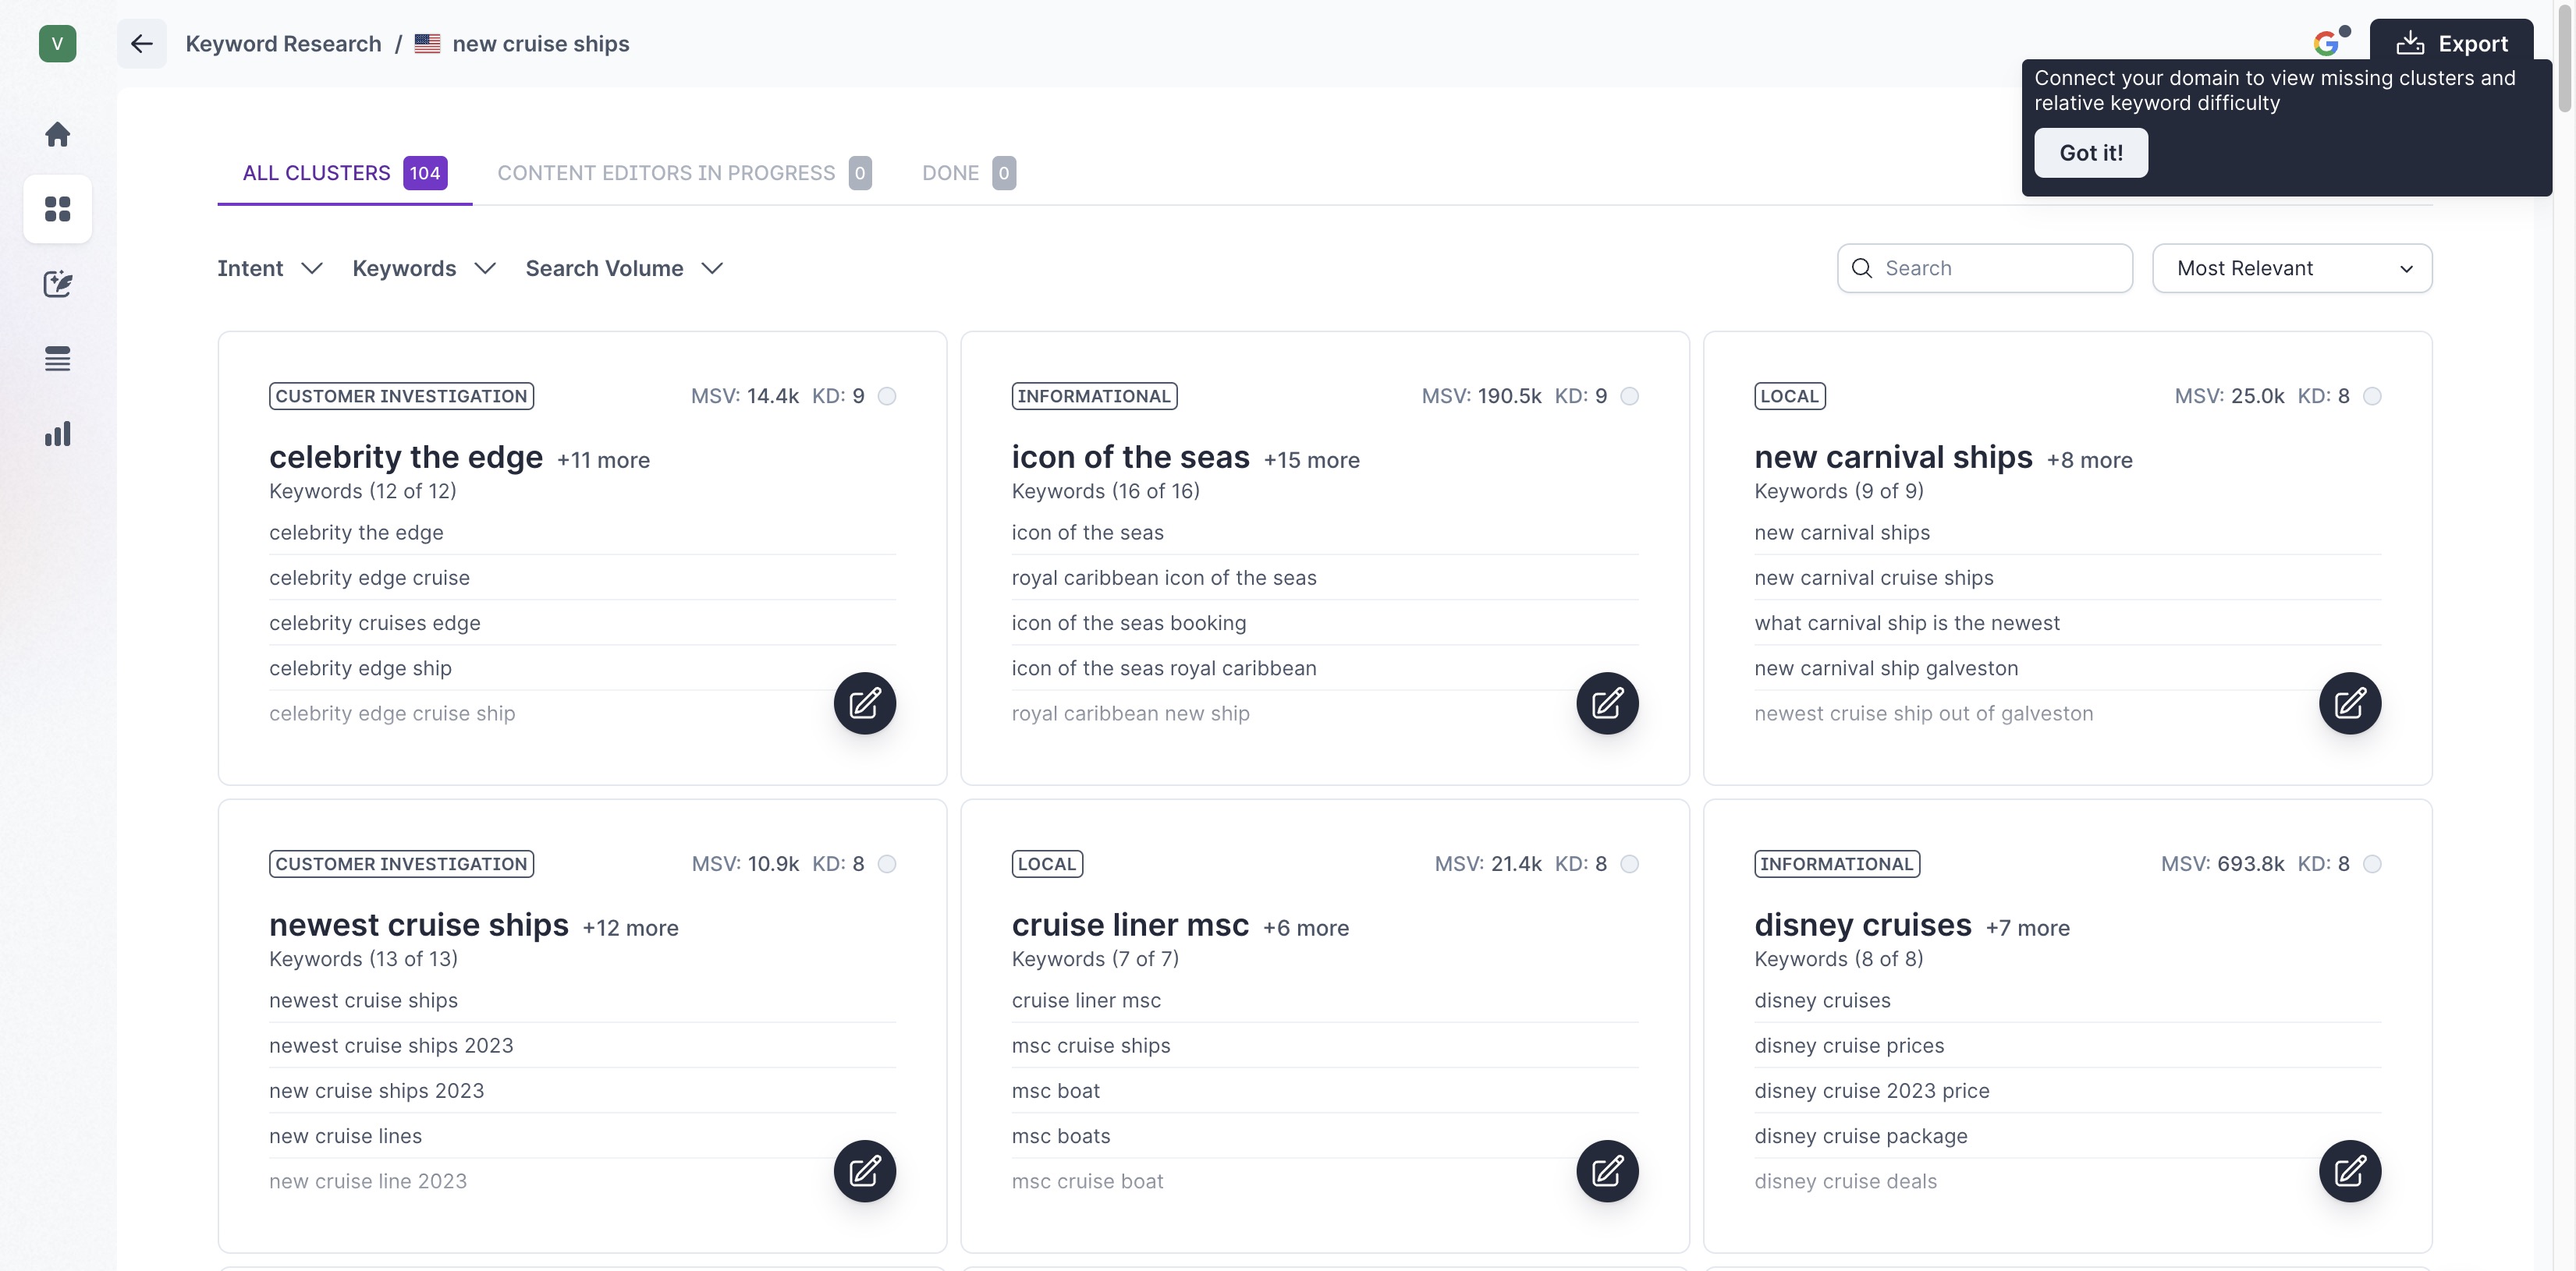Focus the Search input field
This screenshot has height=1271, width=2576.
coord(1984,267)
